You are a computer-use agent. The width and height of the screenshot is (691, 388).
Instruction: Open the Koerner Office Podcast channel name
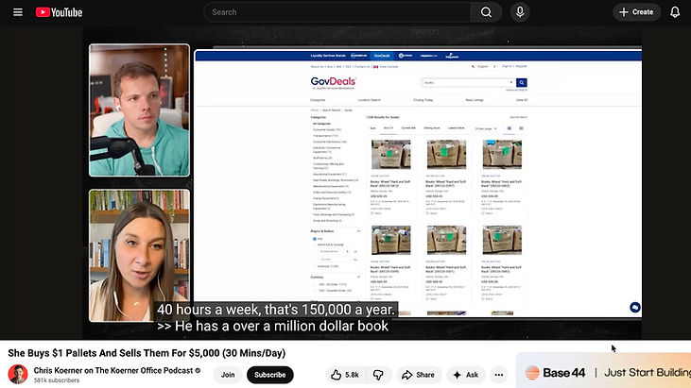click(x=113, y=370)
